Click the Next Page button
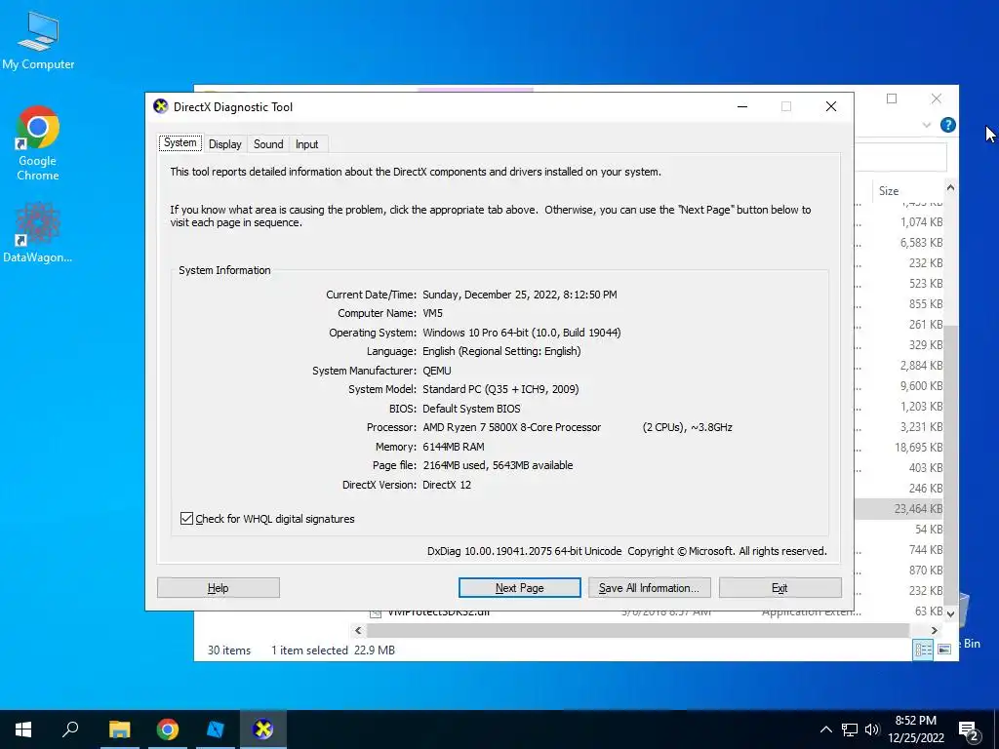999x749 pixels. click(519, 588)
